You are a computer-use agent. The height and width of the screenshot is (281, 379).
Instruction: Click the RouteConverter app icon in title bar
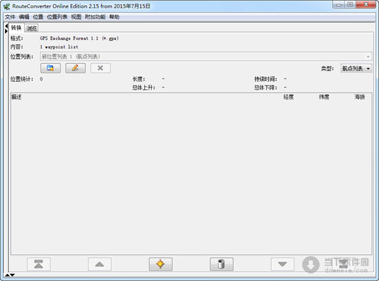(6, 6)
